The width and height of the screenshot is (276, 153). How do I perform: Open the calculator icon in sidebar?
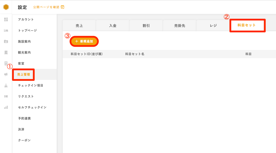(6, 63)
